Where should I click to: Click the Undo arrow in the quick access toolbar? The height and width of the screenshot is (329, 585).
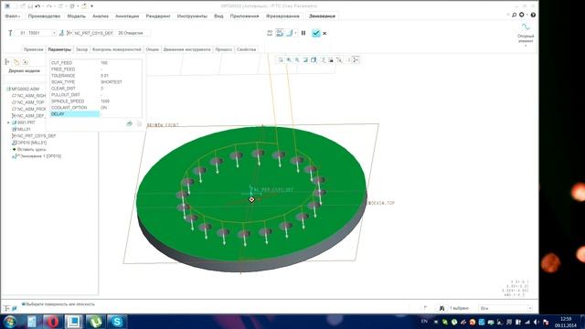pos(37,6)
